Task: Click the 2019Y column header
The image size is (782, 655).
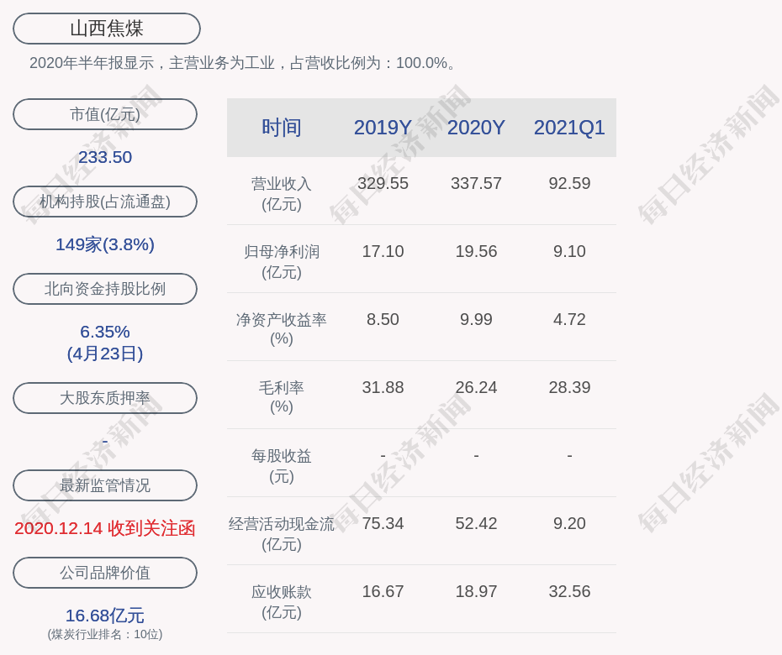Action: pyautogui.click(x=383, y=128)
